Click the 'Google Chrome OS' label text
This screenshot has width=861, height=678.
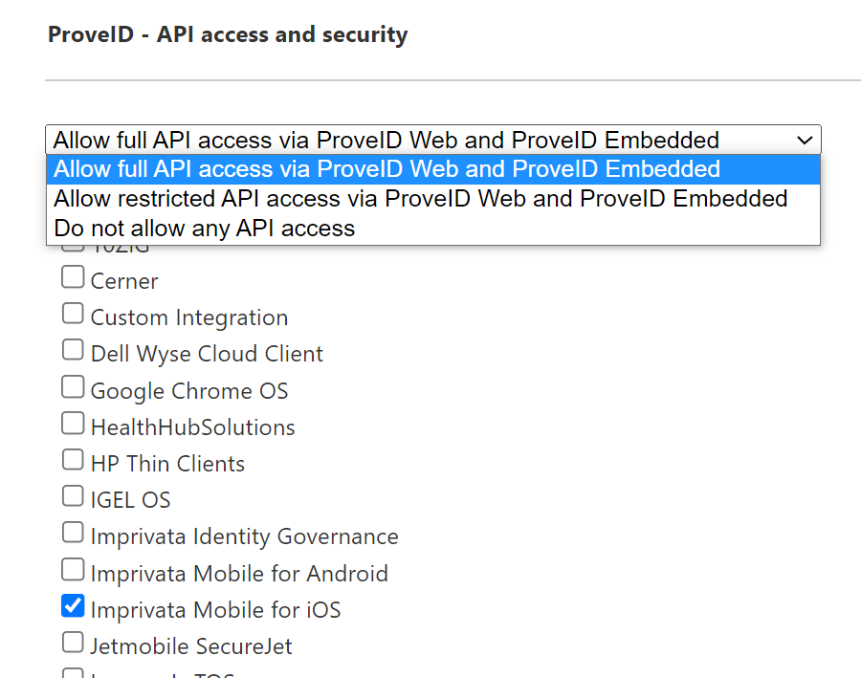coord(188,391)
